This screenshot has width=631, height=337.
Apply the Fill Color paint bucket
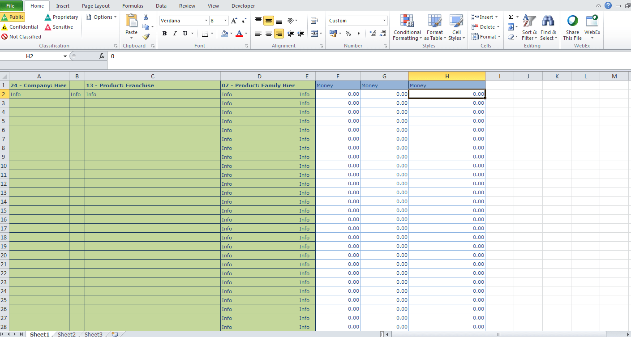[x=224, y=34]
